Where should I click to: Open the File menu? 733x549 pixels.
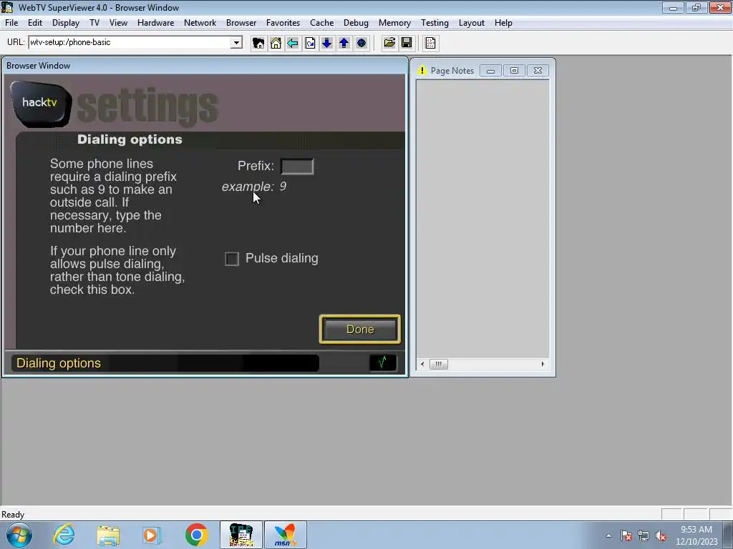[x=11, y=23]
